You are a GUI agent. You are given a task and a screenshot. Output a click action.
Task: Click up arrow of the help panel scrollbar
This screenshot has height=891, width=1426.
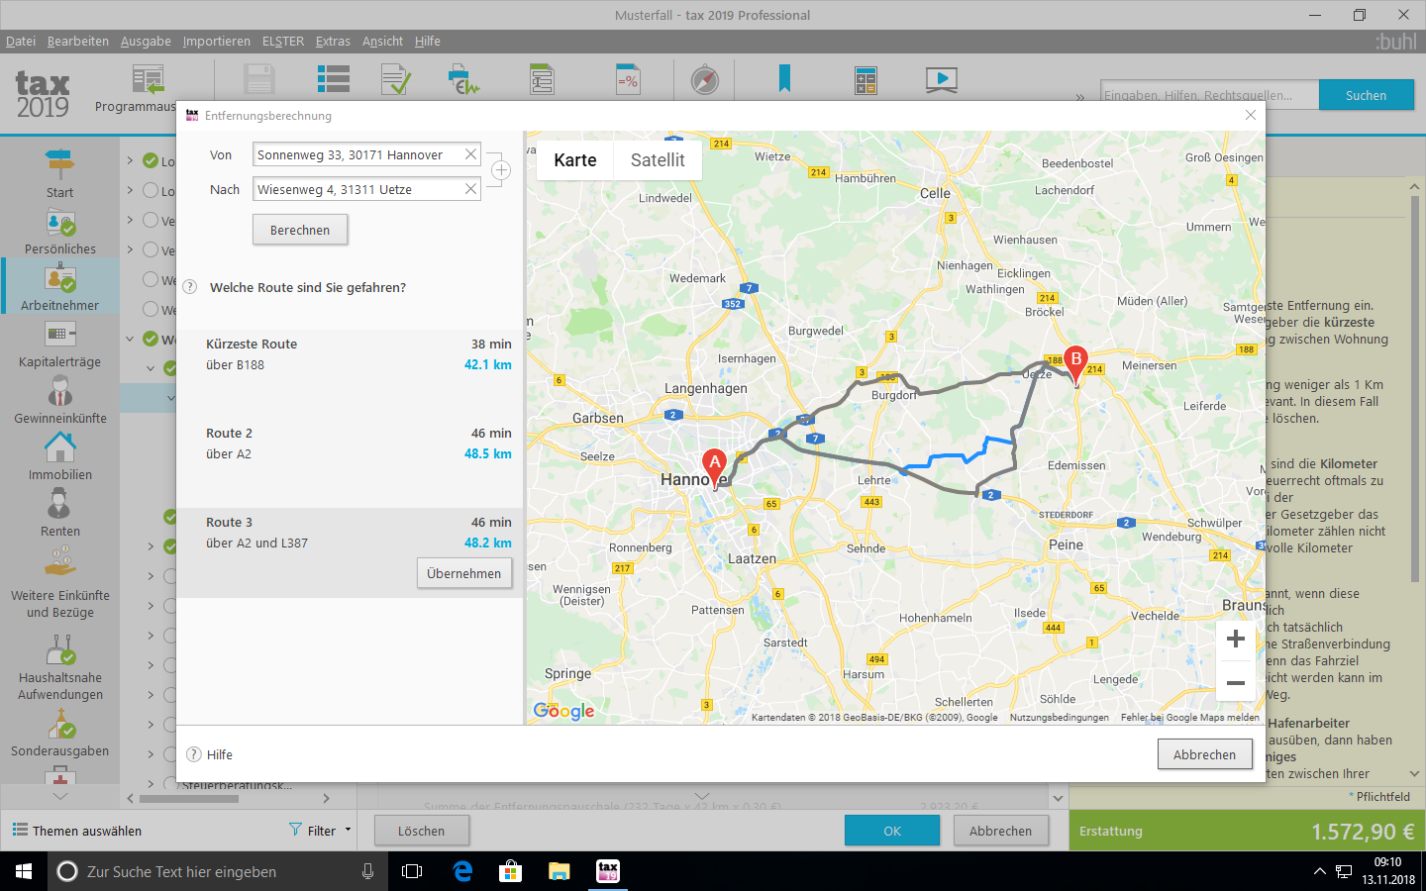pos(1414,186)
